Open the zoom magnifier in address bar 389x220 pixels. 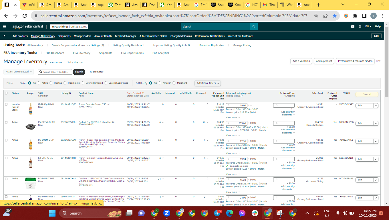316,16
